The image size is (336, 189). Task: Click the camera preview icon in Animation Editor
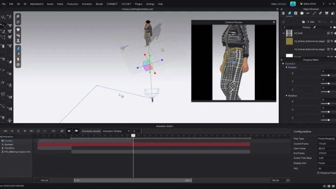76,131
